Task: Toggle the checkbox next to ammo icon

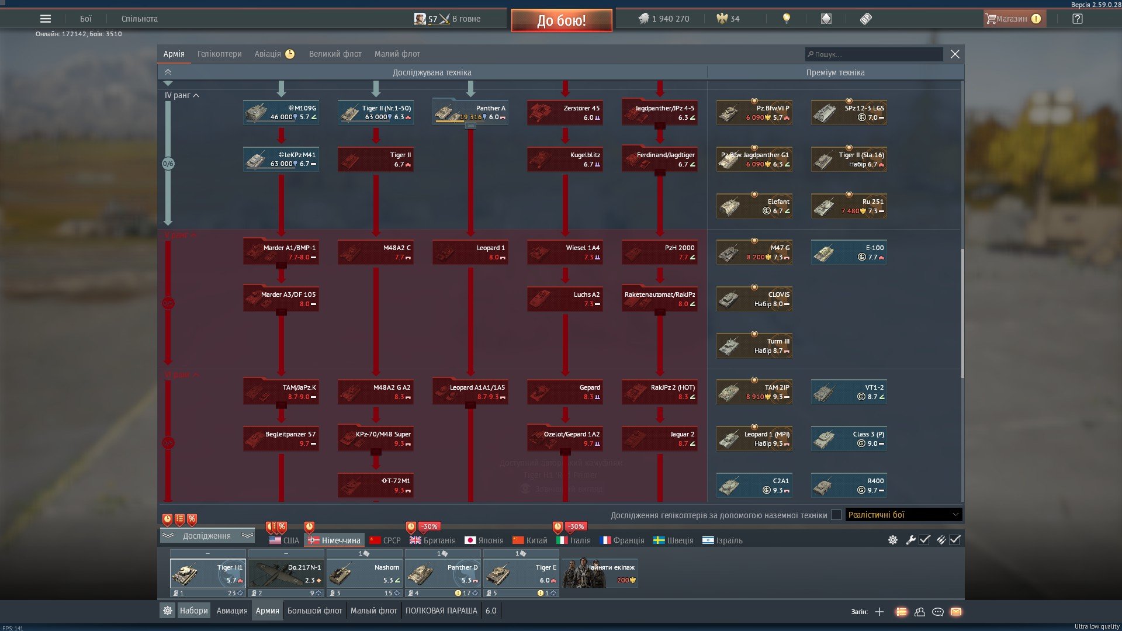Action: [955, 540]
